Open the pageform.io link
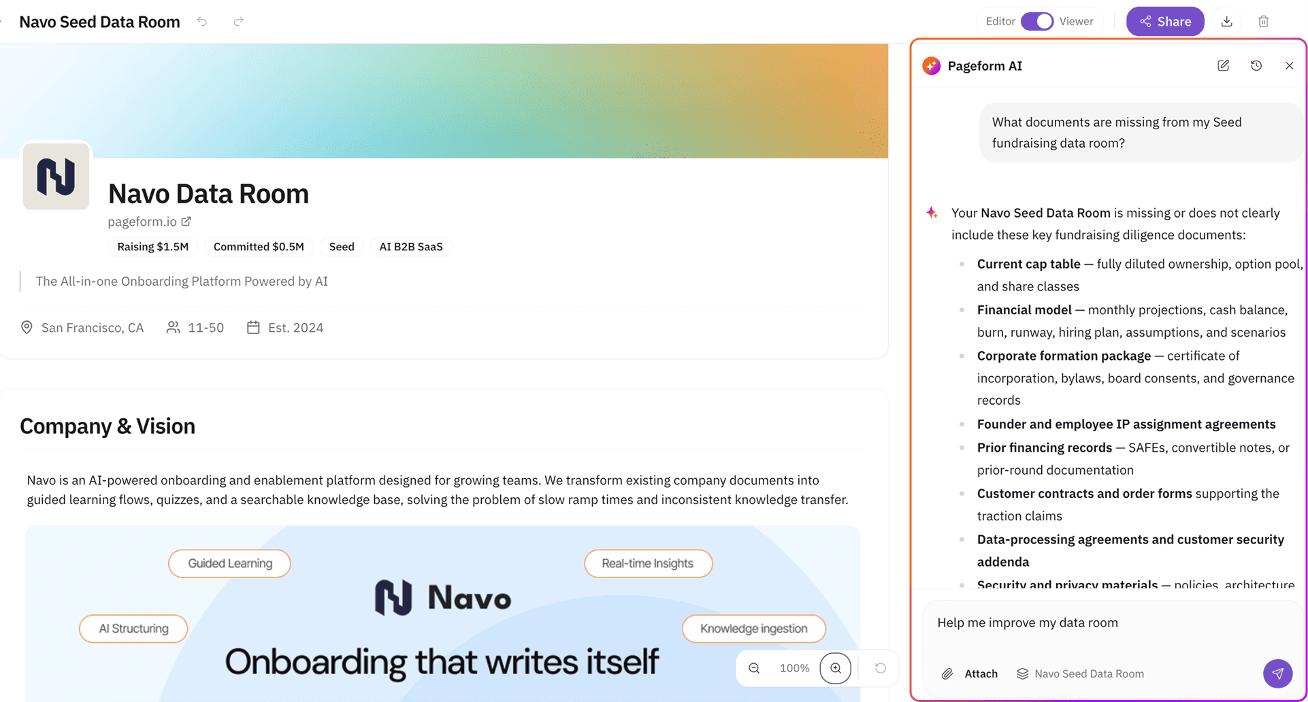This screenshot has width=1308, height=702. (142, 222)
